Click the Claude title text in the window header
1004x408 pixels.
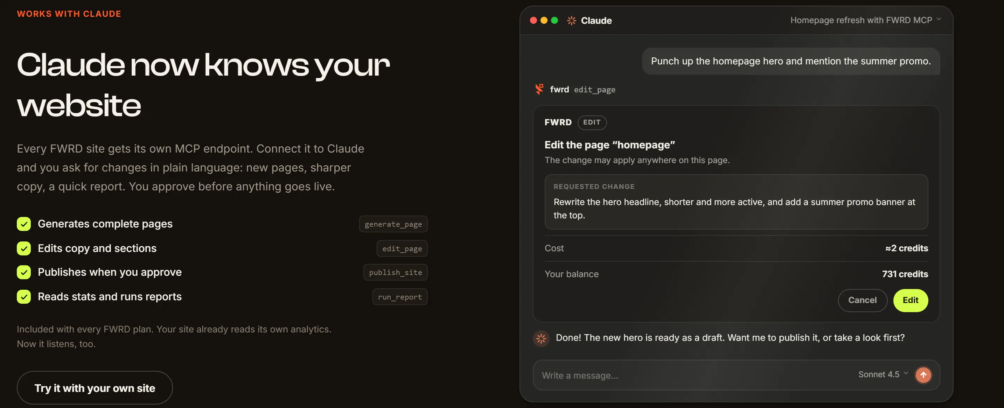point(596,21)
